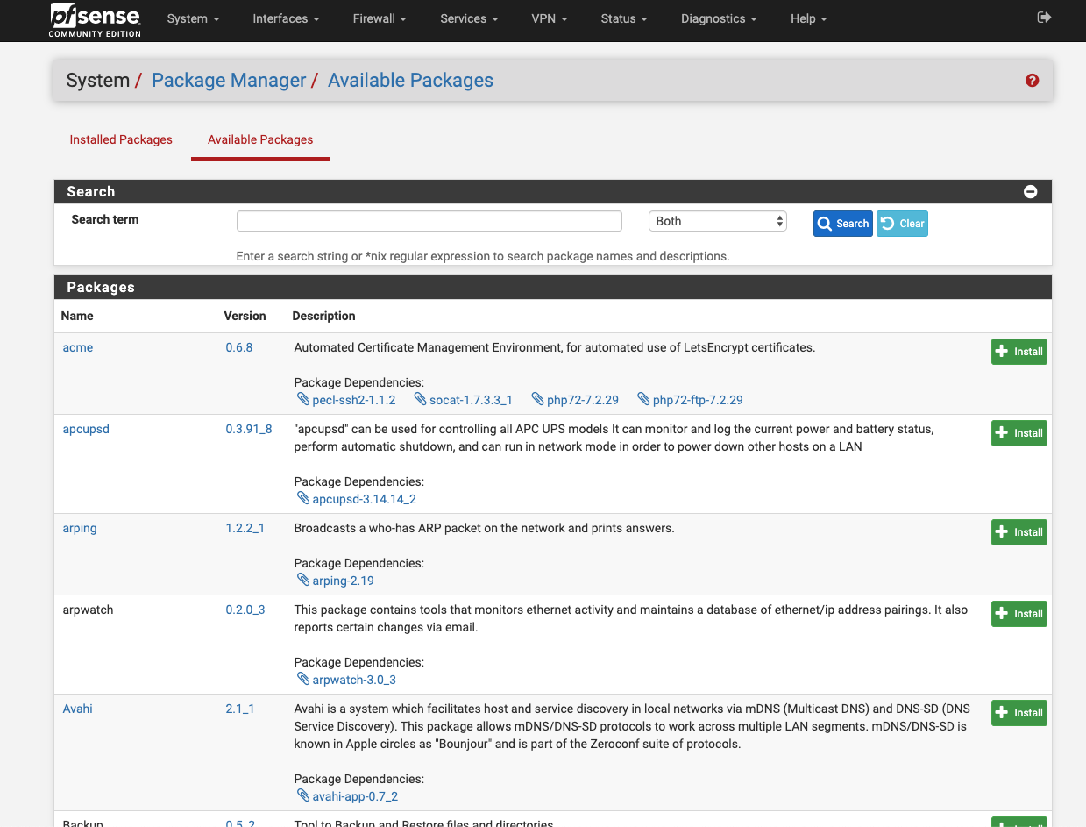Open the Services menu
The width and height of the screenshot is (1086, 827).
[x=469, y=18]
